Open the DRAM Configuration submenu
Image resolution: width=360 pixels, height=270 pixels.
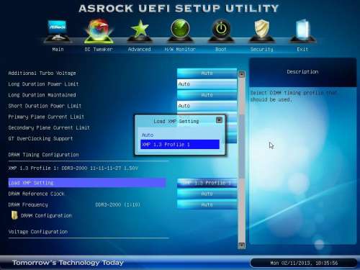click(46, 215)
